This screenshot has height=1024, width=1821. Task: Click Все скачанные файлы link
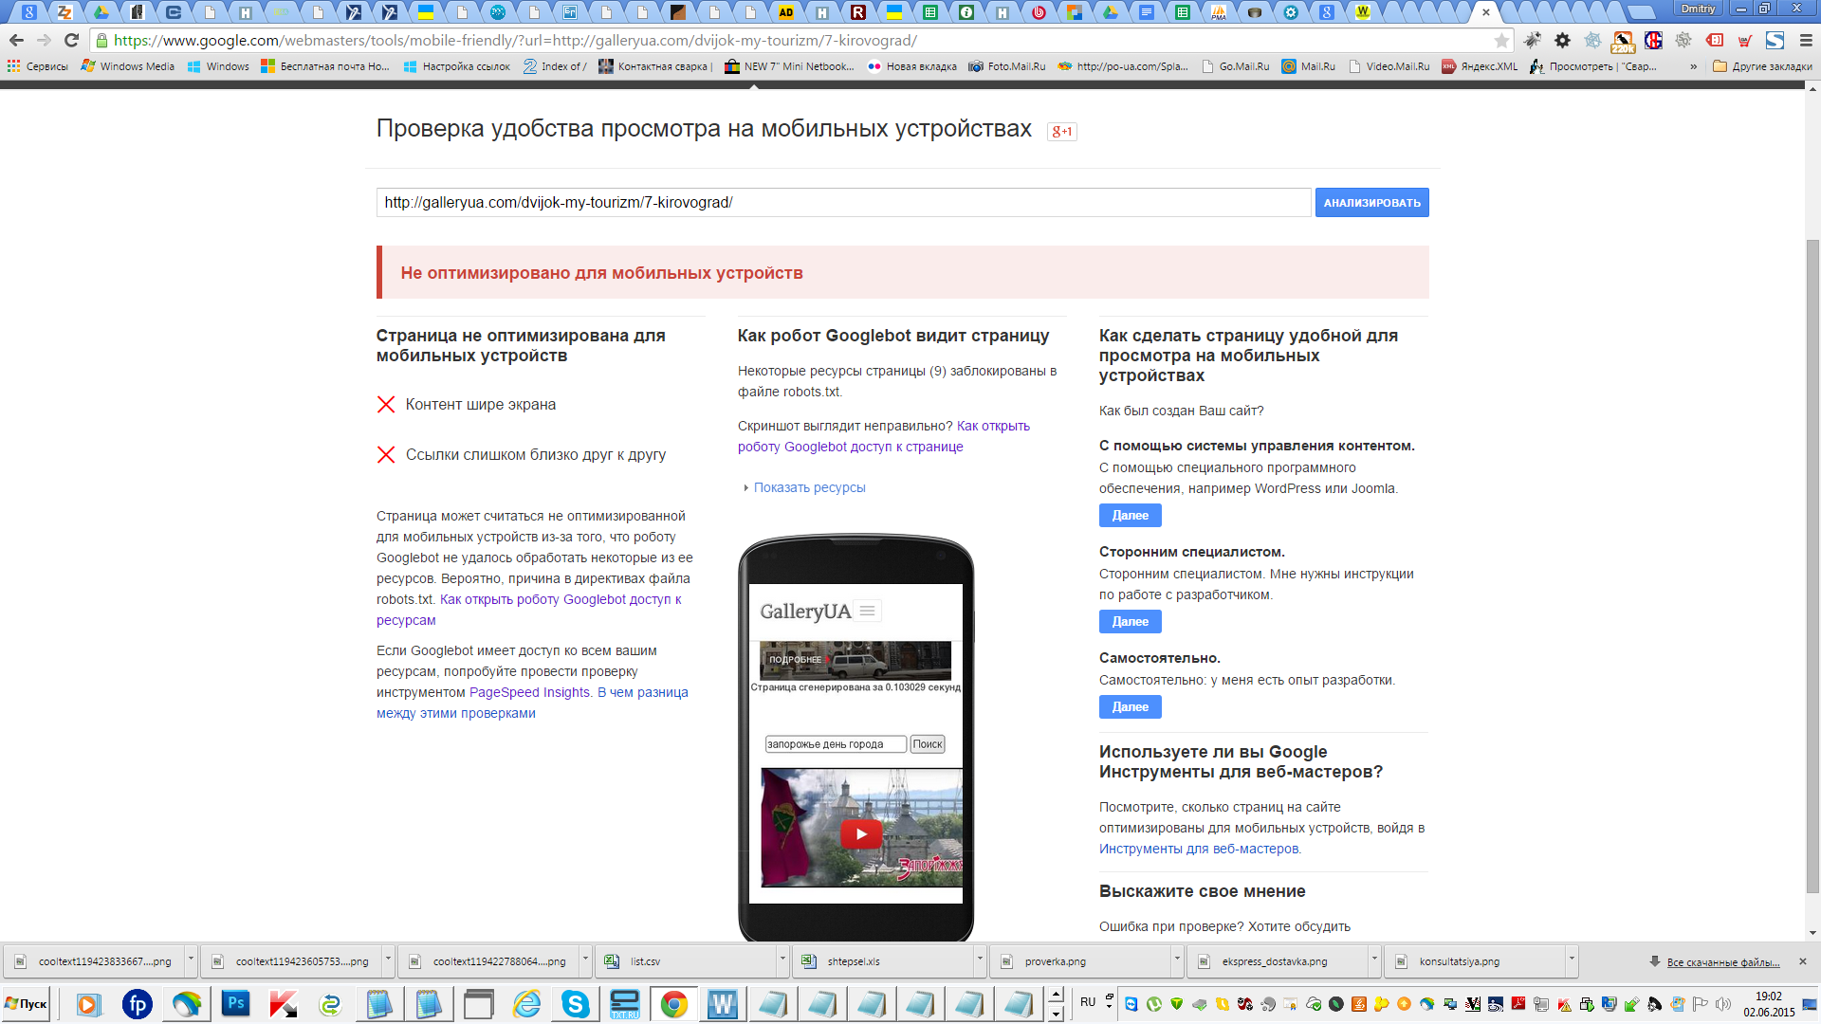(1722, 962)
